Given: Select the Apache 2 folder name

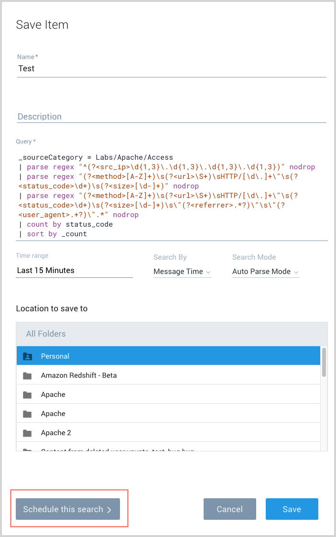Looking at the screenshot, I should pos(56,433).
